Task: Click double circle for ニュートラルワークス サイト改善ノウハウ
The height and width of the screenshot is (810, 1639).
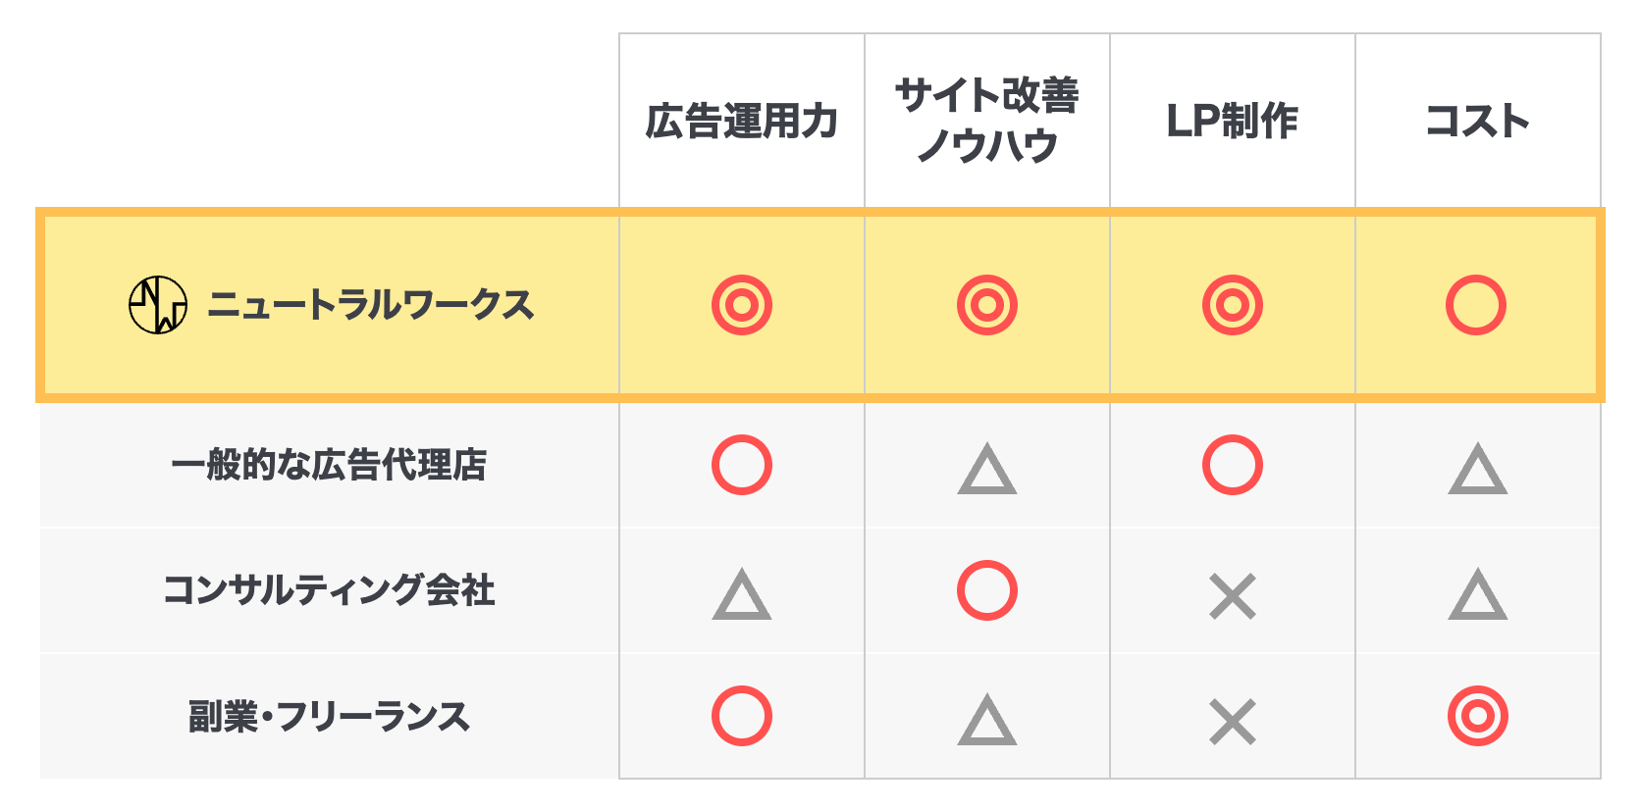Action: [x=987, y=305]
